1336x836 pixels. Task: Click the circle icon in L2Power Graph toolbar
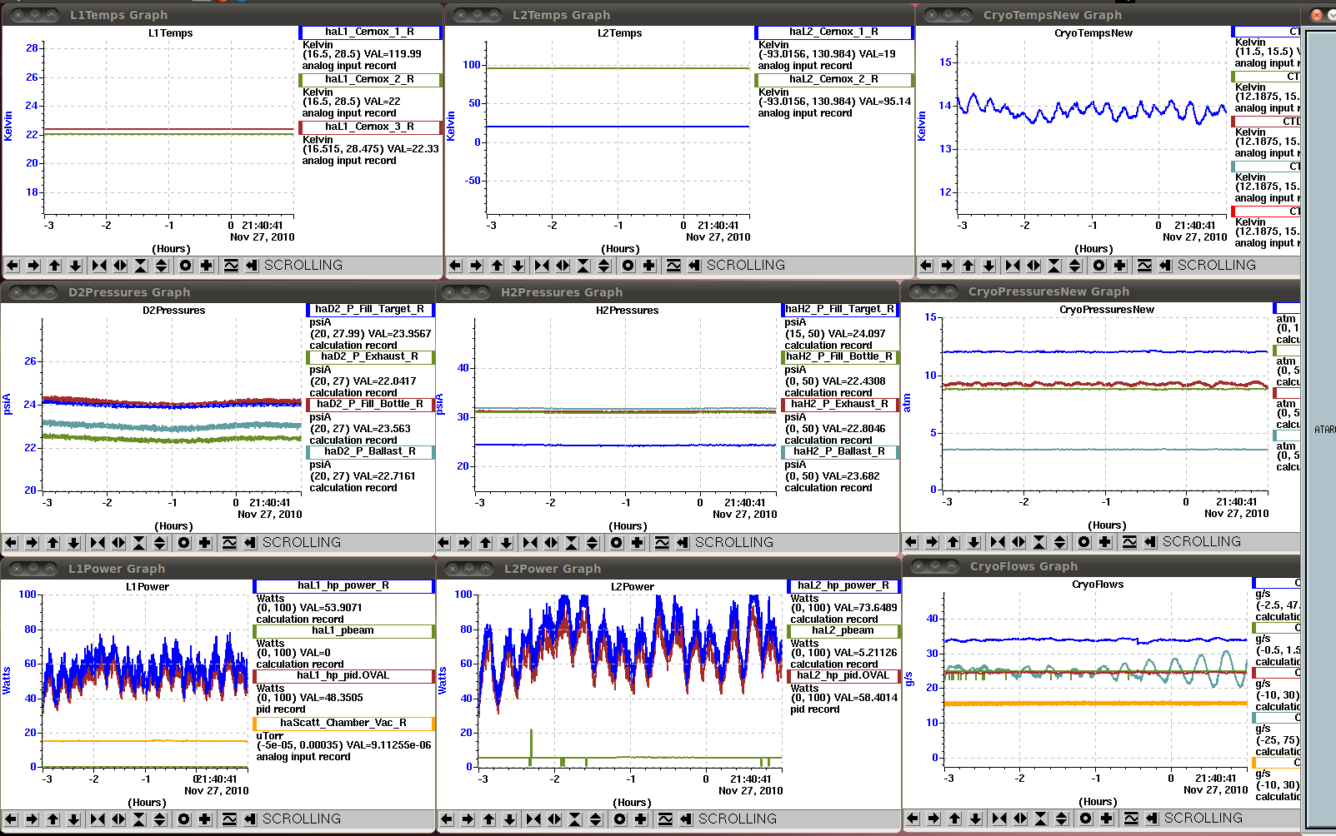pos(620,819)
